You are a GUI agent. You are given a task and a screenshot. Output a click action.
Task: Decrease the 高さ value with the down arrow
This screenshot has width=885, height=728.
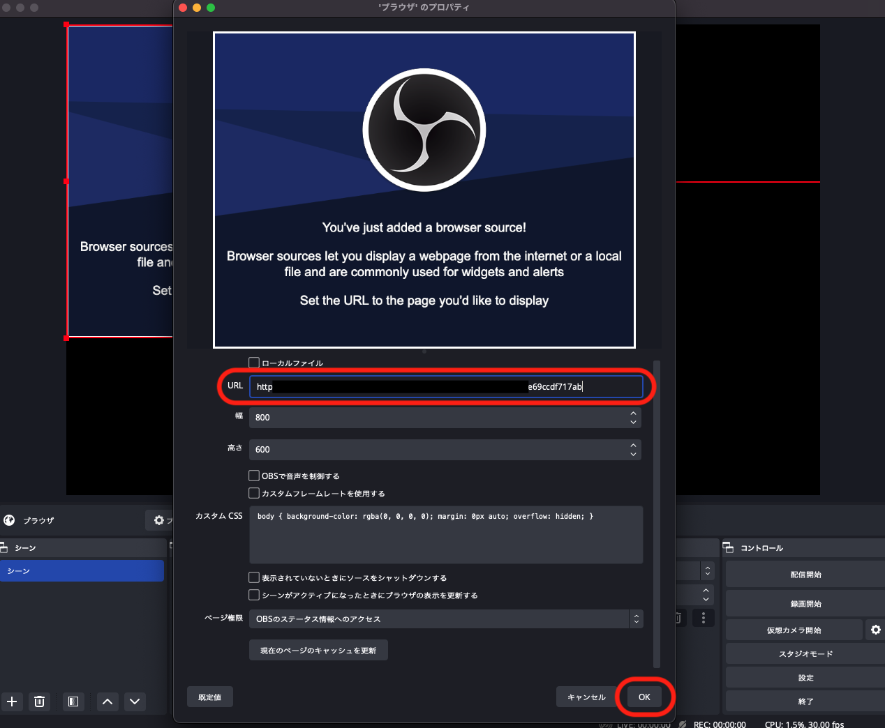point(633,454)
